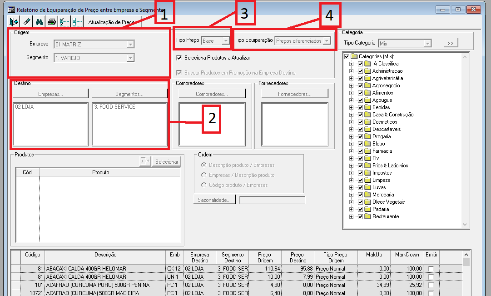Click the Preço Origem column header
This screenshot has width=491, height=296.
(265, 257)
